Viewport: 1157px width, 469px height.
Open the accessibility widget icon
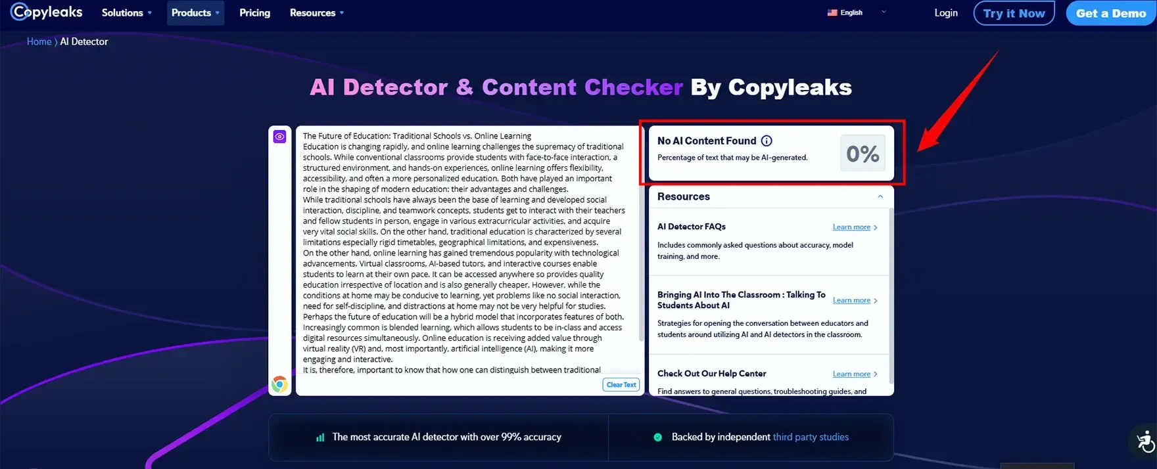[x=1145, y=441]
